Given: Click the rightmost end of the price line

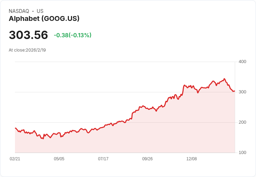Looking at the screenshot, I should coord(234,91).
